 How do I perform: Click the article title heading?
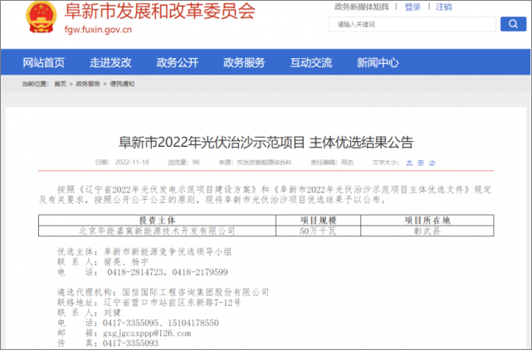(x=266, y=142)
